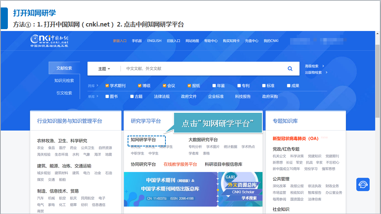Screen dimensions: 381x214
Task: Open 新型冠状病毒肺炎 (OA) topic
Action: pyautogui.click(x=295, y=139)
